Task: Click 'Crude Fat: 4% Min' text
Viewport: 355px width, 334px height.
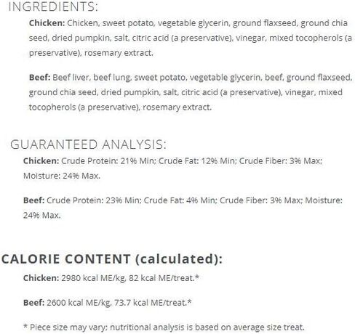Action: pos(180,200)
